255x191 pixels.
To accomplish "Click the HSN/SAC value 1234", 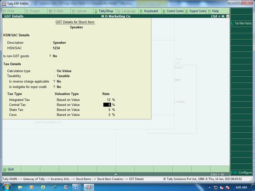I will (56, 48).
